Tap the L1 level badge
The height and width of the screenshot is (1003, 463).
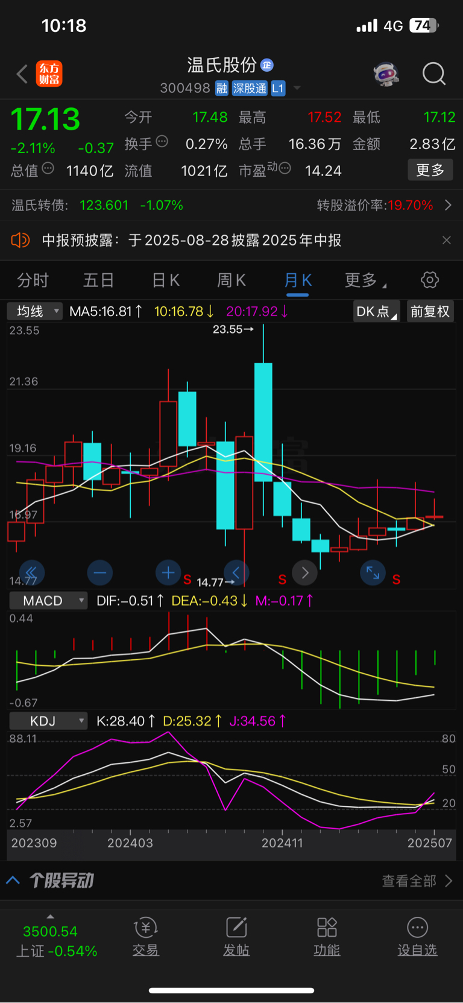click(x=278, y=88)
